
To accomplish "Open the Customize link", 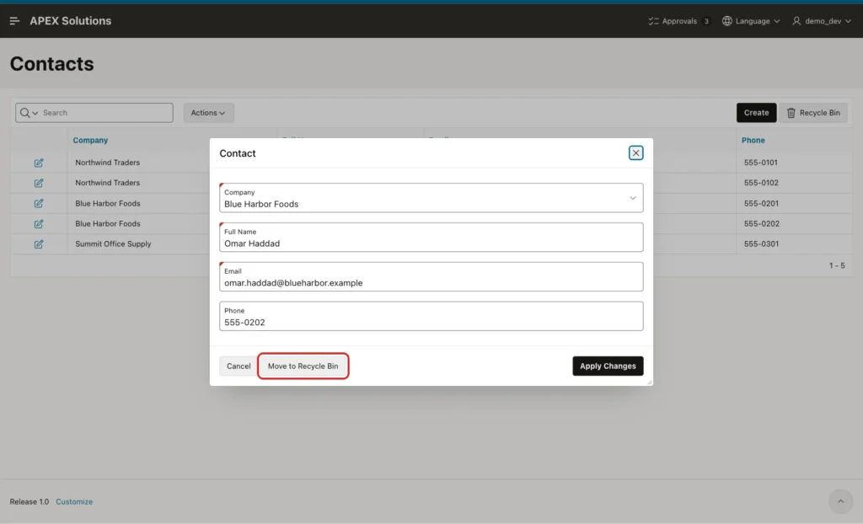I will 74,502.
